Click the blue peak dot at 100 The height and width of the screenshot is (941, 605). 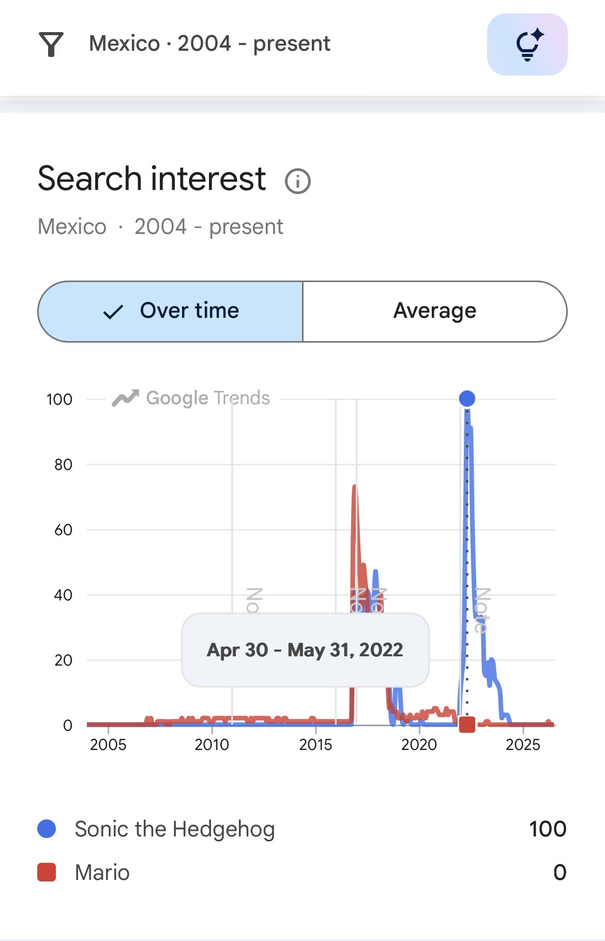pos(467,399)
